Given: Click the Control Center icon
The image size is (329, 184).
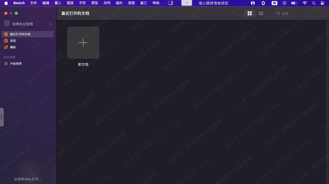Looking at the screenshot, I should click(x=322, y=3).
